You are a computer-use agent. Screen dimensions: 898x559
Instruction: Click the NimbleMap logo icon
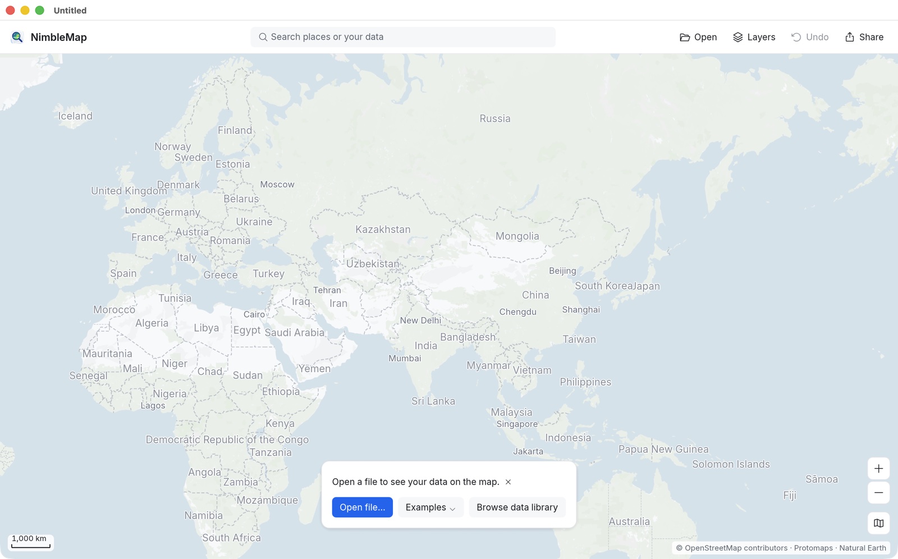click(17, 37)
